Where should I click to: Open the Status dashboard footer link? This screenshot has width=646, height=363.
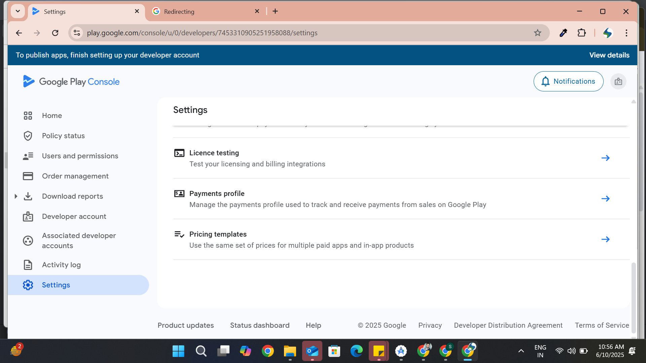260,325
